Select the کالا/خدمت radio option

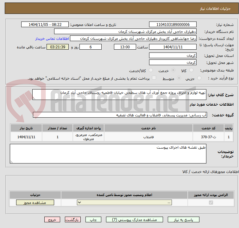[151, 70]
